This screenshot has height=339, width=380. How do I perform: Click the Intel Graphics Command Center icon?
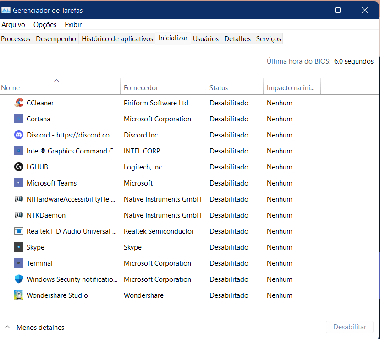pos(19,151)
